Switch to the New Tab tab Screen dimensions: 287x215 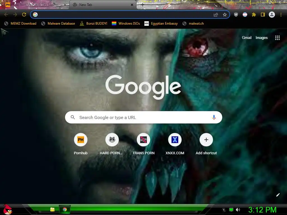point(103,5)
